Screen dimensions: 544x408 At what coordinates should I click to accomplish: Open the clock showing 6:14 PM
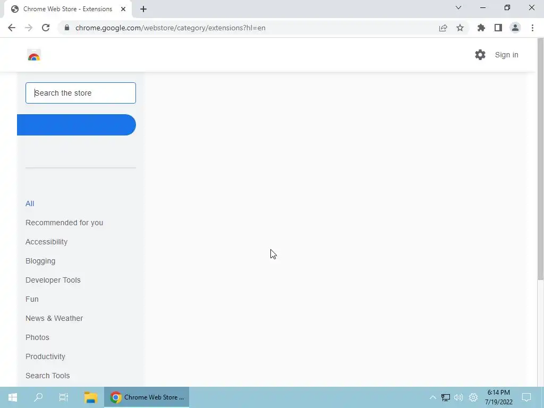pyautogui.click(x=498, y=397)
